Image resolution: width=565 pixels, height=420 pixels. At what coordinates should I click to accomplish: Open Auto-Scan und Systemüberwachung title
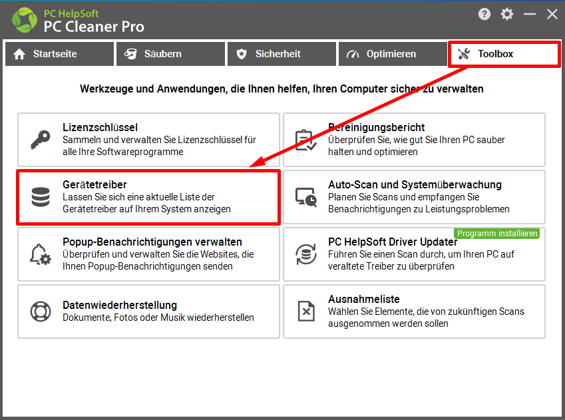point(415,184)
